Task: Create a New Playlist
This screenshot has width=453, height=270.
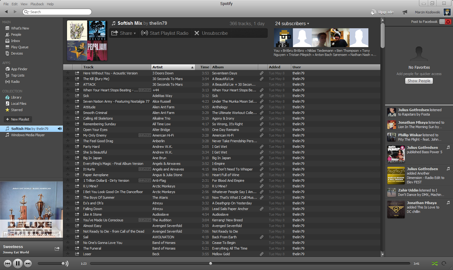Action: 18,119
